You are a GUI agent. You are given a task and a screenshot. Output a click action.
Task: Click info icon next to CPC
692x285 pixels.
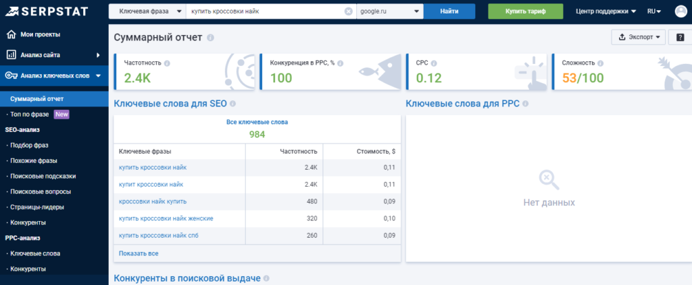click(434, 63)
